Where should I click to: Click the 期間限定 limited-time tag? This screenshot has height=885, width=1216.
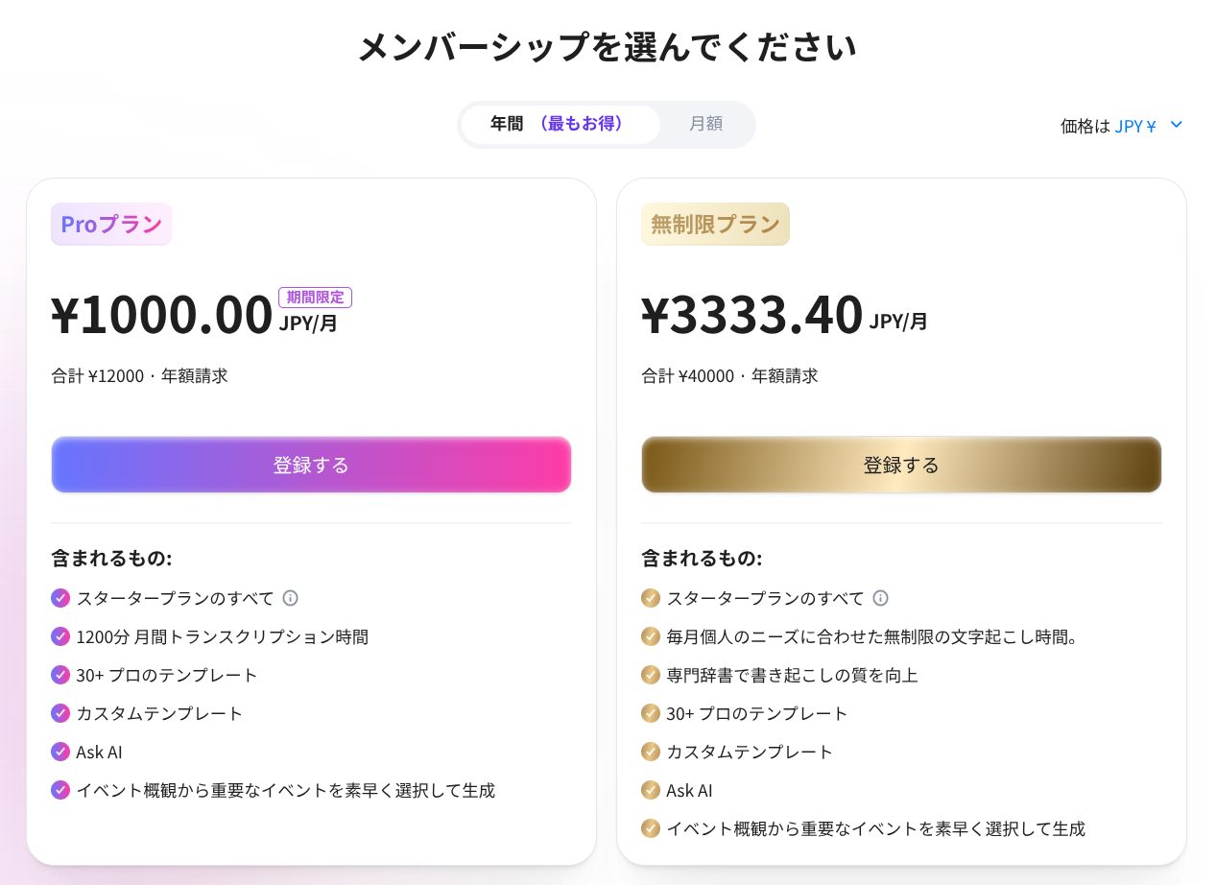pos(315,298)
